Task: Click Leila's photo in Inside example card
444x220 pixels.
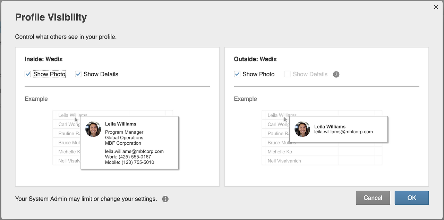Action: (93, 129)
